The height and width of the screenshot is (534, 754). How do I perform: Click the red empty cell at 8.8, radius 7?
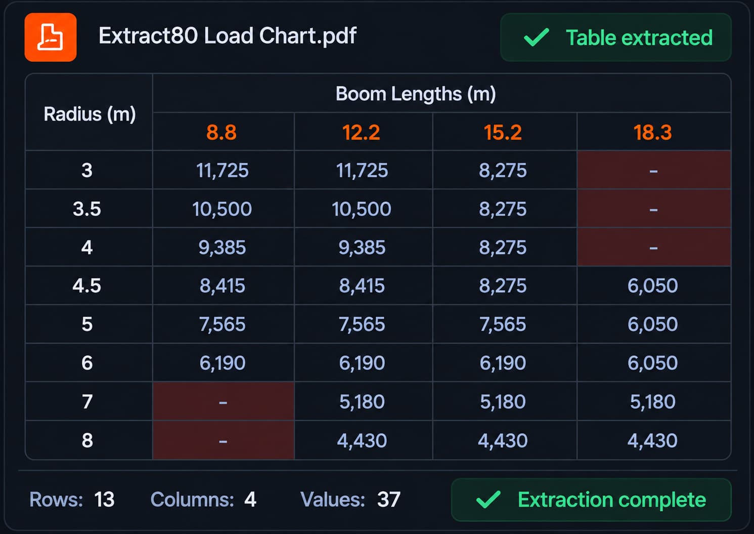tap(224, 401)
